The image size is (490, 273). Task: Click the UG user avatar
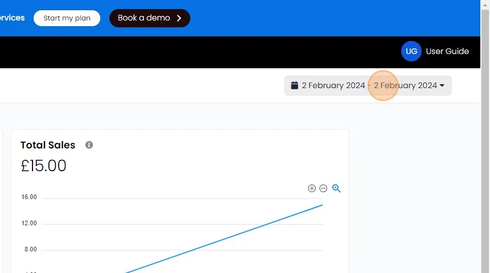(x=411, y=51)
